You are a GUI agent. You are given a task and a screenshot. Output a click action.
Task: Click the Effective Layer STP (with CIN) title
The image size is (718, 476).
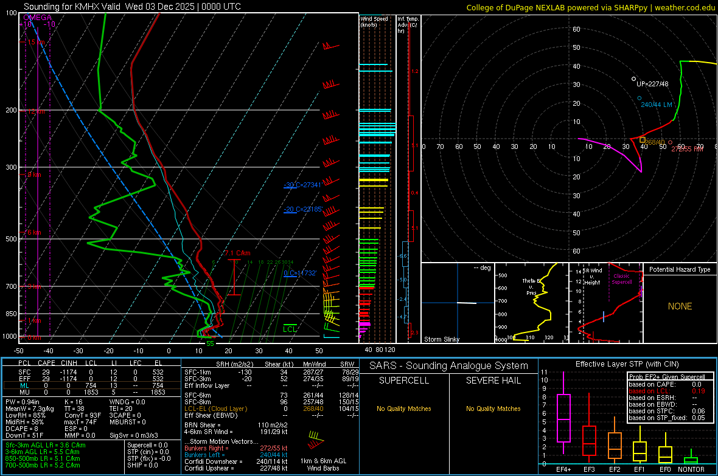(x=627, y=364)
